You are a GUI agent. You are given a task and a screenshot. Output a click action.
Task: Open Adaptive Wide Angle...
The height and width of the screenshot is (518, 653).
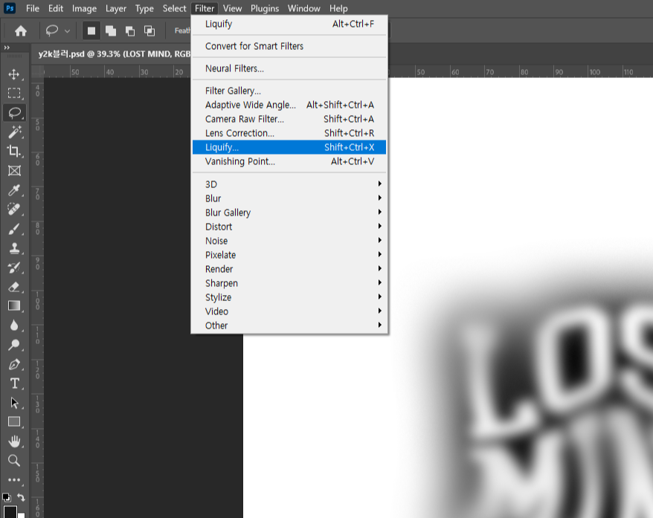click(x=289, y=105)
